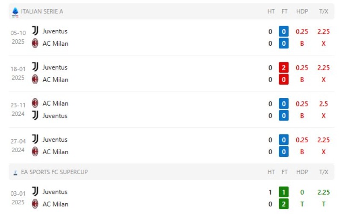Click the 23-11 2024 match date

[18, 109]
